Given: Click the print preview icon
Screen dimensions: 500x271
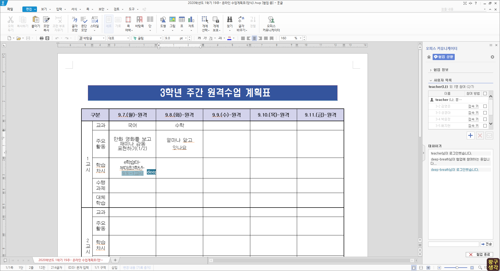Looking at the screenshot, I should tap(47, 38).
